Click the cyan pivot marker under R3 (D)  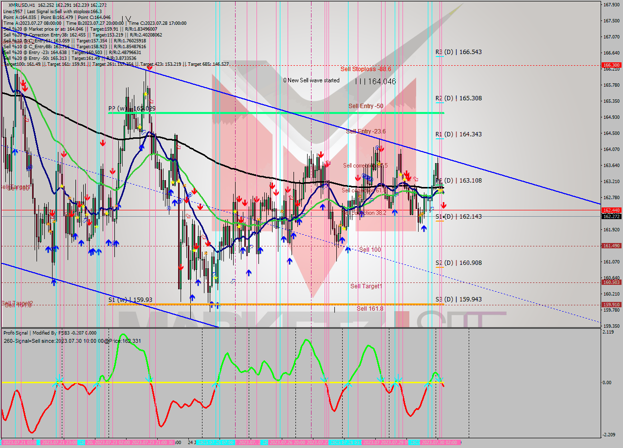click(x=440, y=57)
